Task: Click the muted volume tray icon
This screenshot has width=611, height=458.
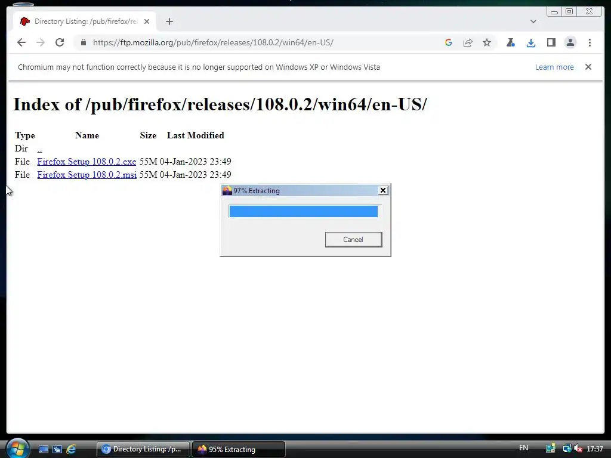Action: [x=578, y=448]
